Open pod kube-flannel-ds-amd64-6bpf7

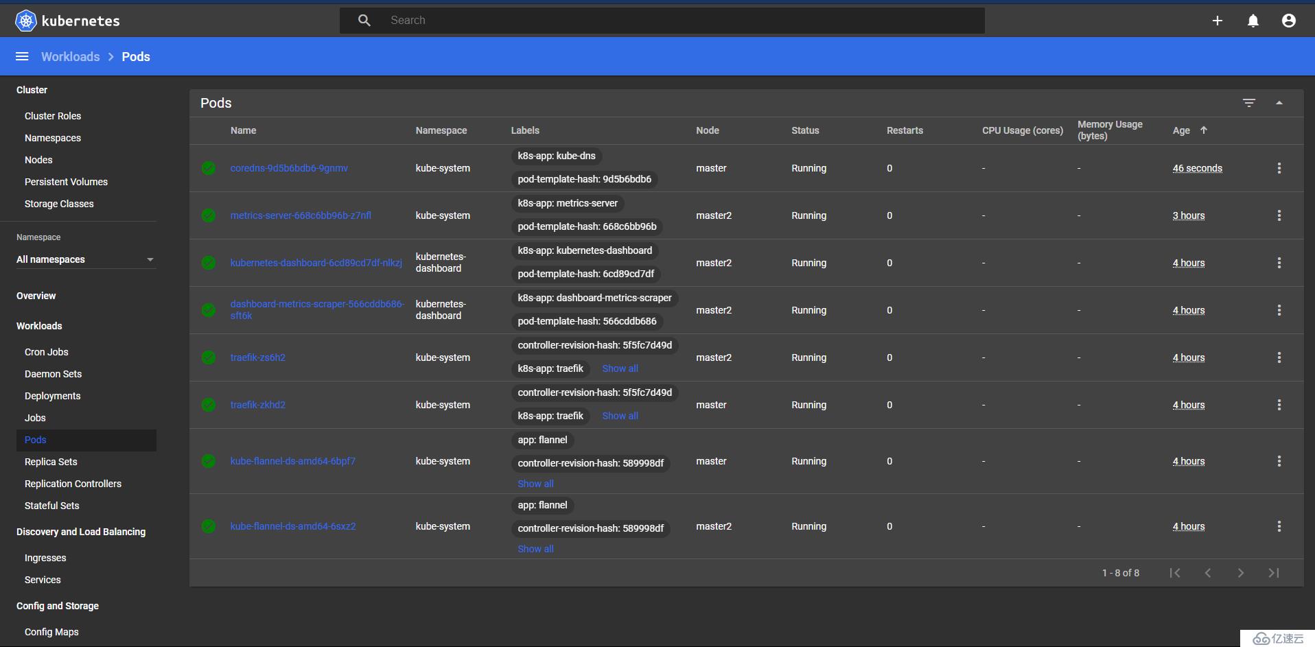[293, 461]
